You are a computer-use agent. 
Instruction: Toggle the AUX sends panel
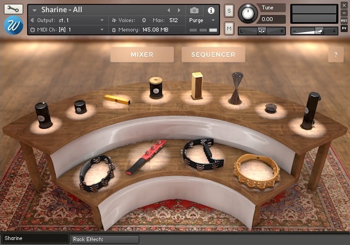click(x=344, y=20)
